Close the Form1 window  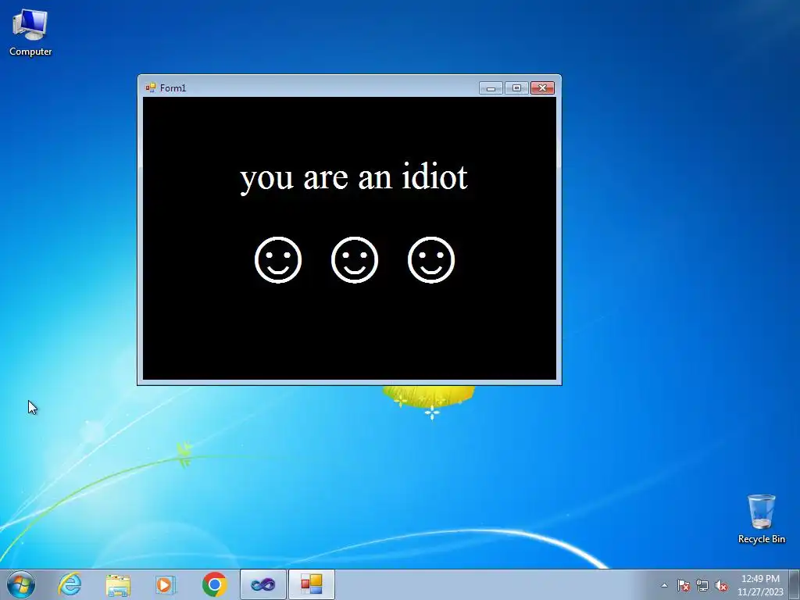pos(542,88)
